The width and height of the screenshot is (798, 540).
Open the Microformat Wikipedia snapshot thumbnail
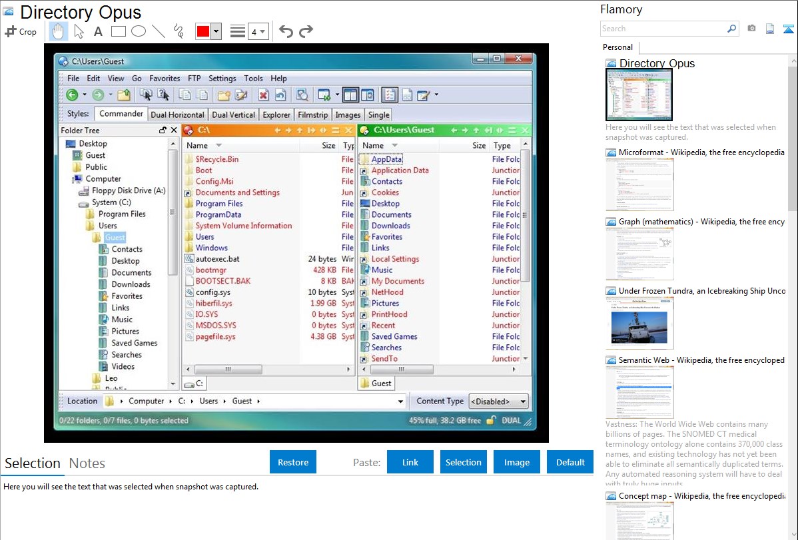(639, 184)
